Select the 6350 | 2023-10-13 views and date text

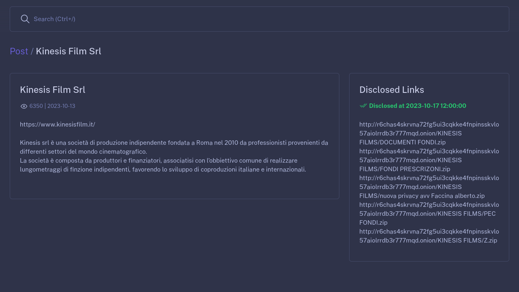(52, 106)
